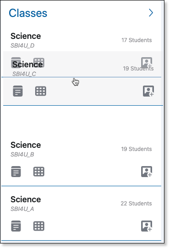Open attendance list icon for dragged SBI4U_C card
The image size is (169, 248).
coord(18,91)
